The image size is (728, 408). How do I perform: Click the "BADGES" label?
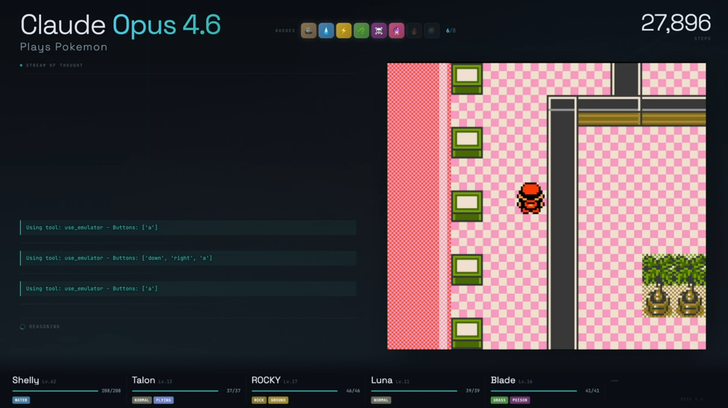pyautogui.click(x=285, y=31)
